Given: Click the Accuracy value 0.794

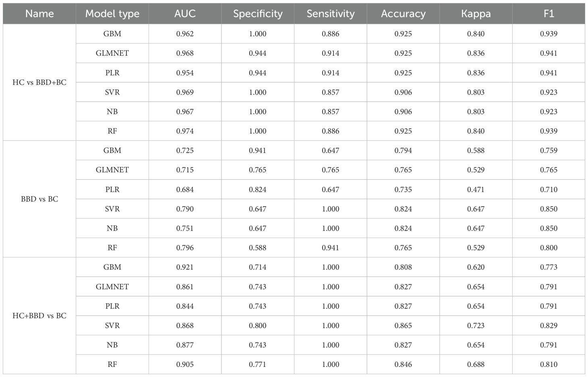Looking at the screenshot, I should 403,150.
